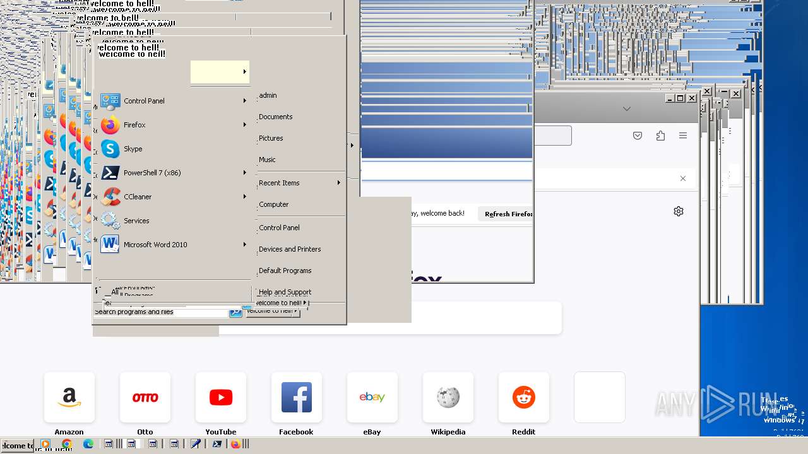Open Devices and Printers
The image size is (808, 454).
pyautogui.click(x=290, y=249)
